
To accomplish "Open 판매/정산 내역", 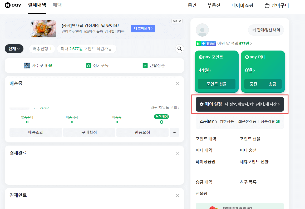I will pyautogui.click(x=266, y=30).
